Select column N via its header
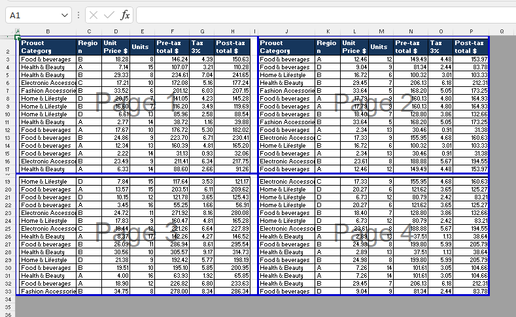This screenshot has height=317, width=516. (x=411, y=31)
